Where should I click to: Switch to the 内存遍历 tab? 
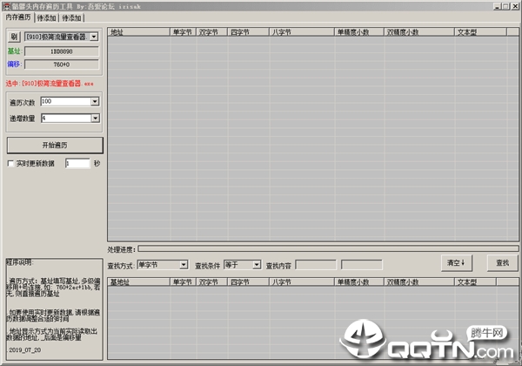pyautogui.click(x=18, y=17)
